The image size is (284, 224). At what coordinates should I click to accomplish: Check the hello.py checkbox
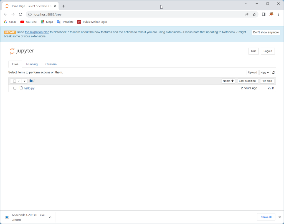[x=15, y=88]
